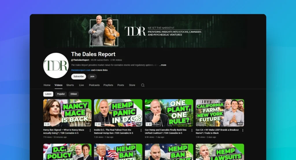
Task: Click The Dales Report channel name
Action: (x=93, y=54)
